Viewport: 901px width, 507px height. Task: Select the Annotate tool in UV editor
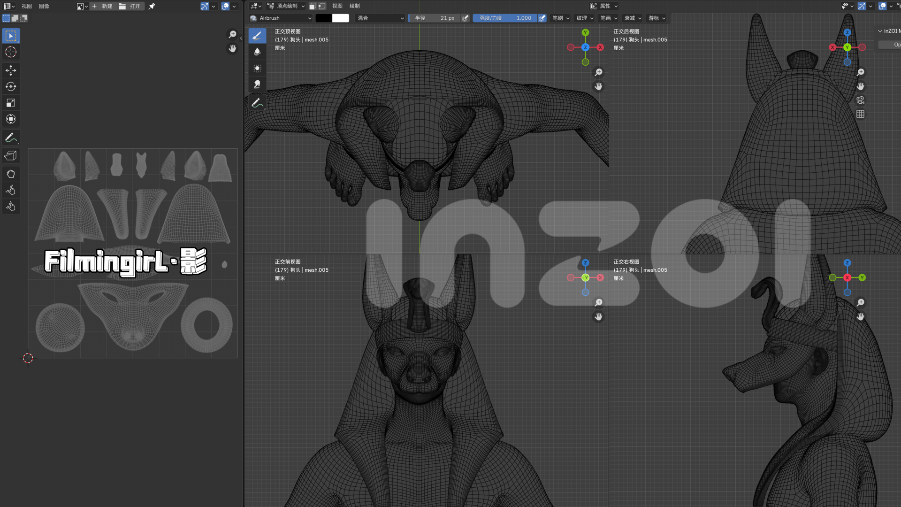coord(11,138)
